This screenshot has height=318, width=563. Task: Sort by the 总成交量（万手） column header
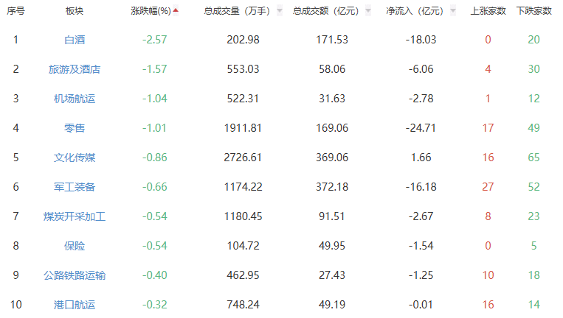pos(237,11)
